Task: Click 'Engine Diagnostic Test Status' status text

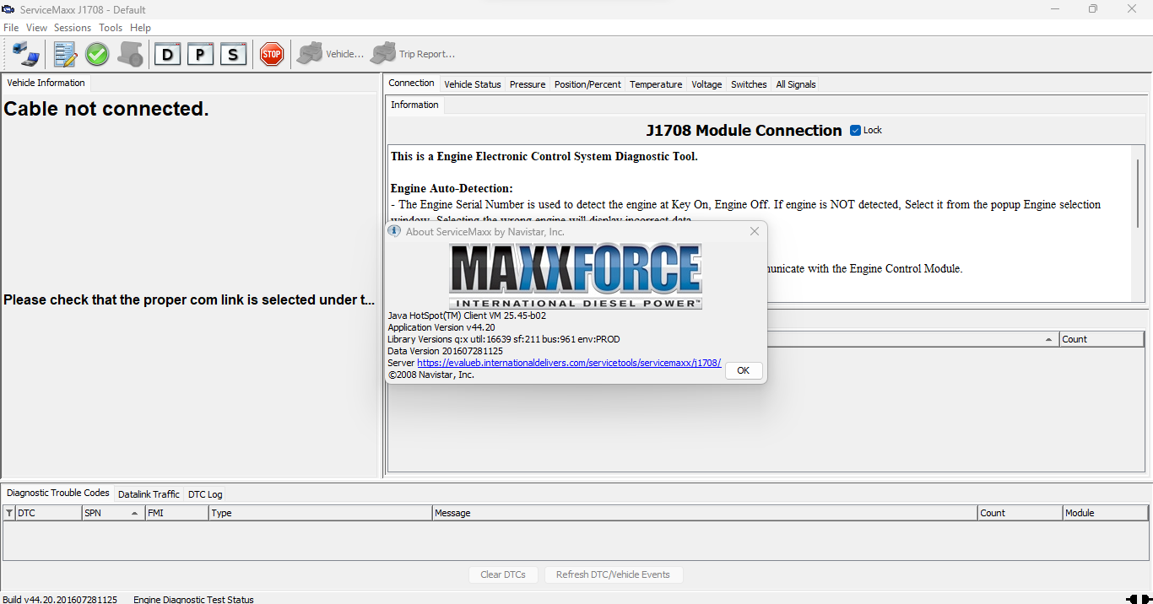Action: point(193,600)
